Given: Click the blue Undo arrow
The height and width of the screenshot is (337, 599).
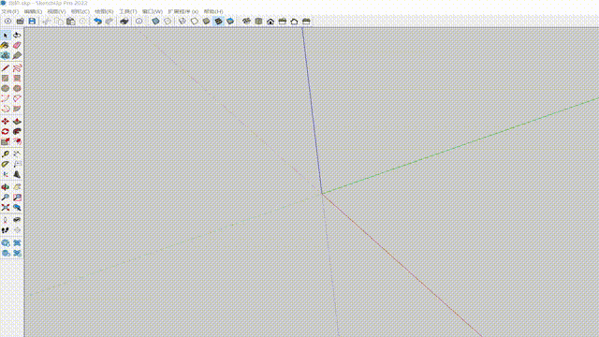Looking at the screenshot, I should point(97,22).
